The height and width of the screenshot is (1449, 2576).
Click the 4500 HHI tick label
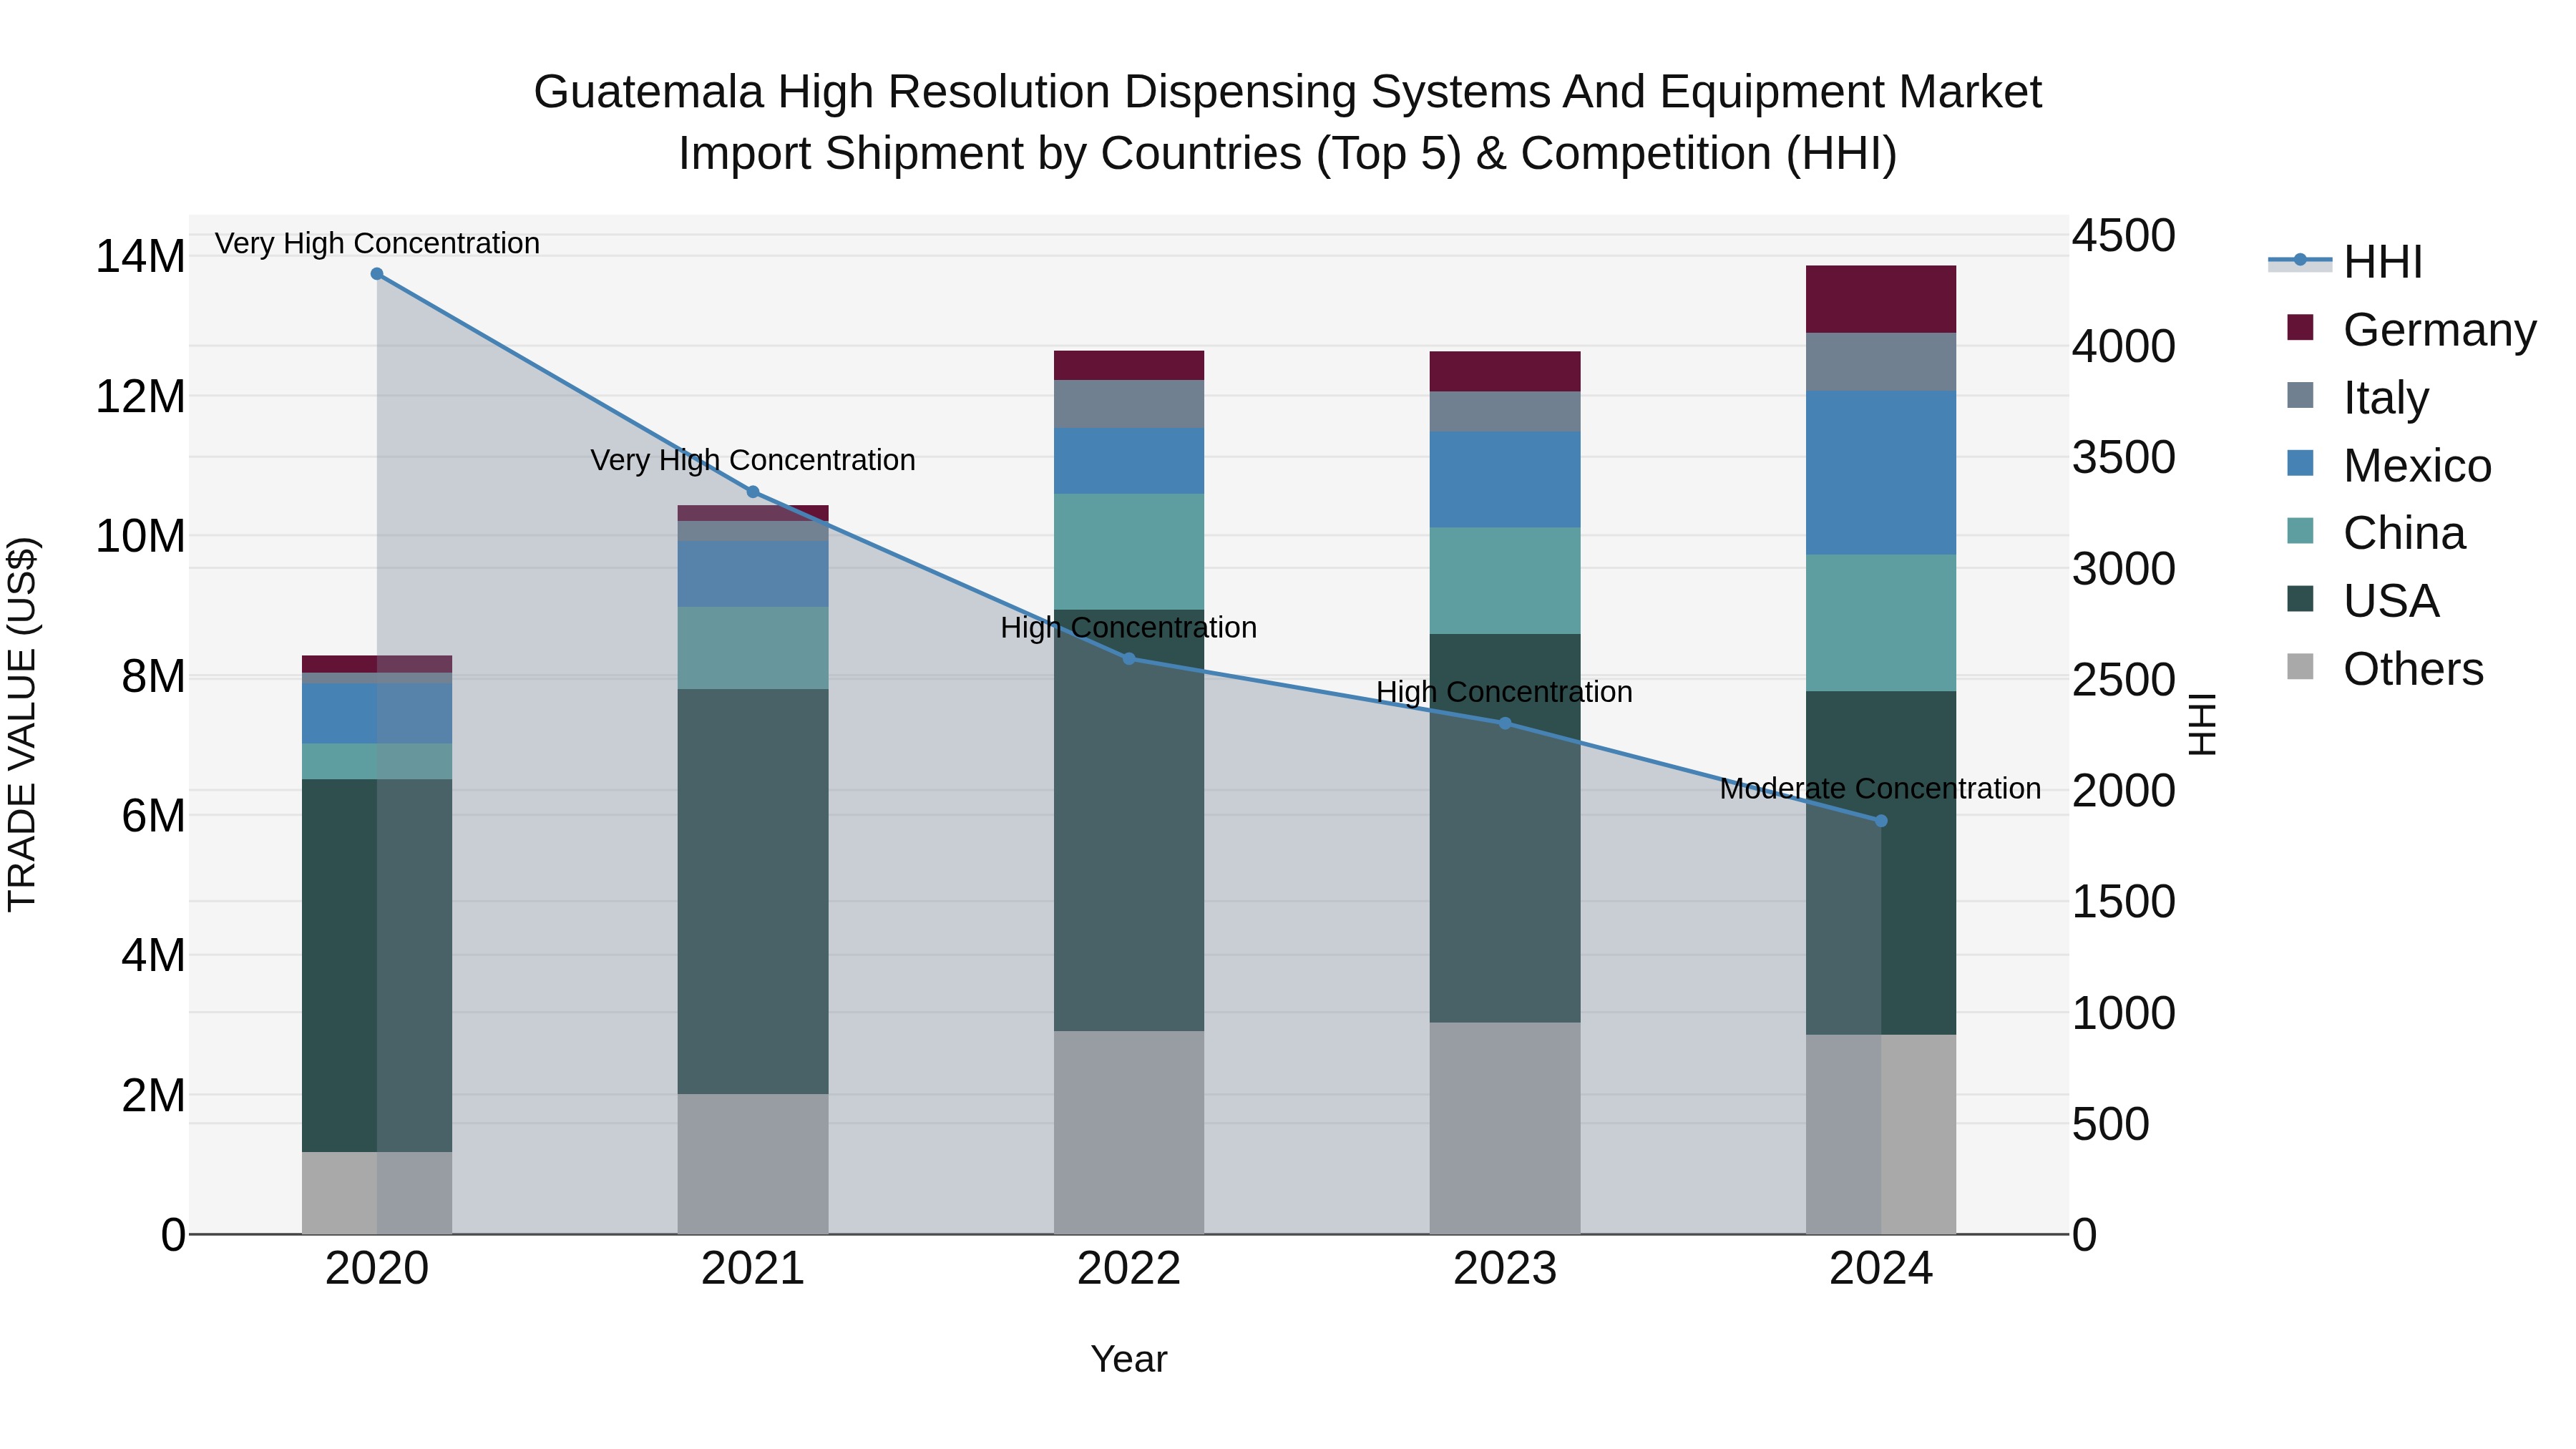coord(2123,236)
